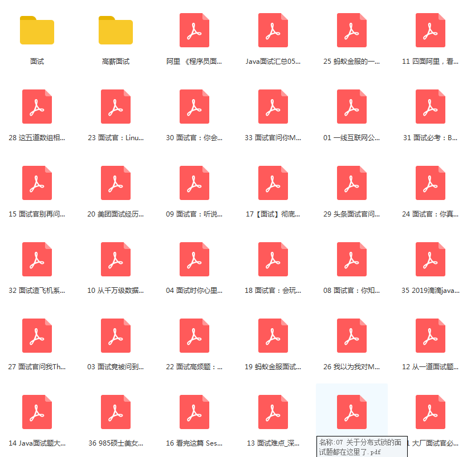The height and width of the screenshot is (457, 471).
Task: Click file name 20 美团面试经历...
Action: click(116, 214)
